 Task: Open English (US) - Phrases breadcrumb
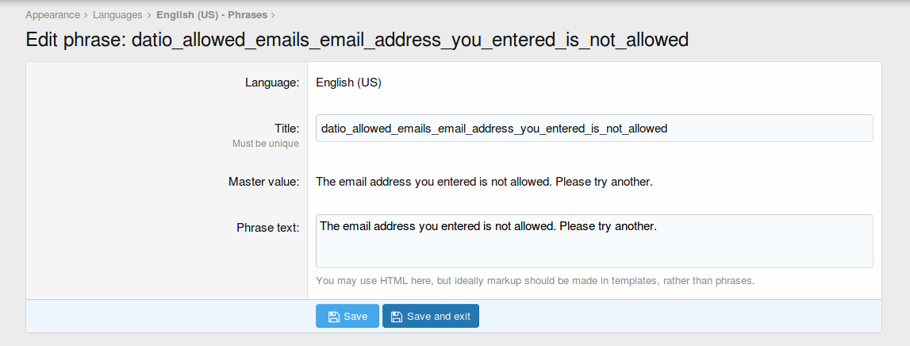[211, 15]
